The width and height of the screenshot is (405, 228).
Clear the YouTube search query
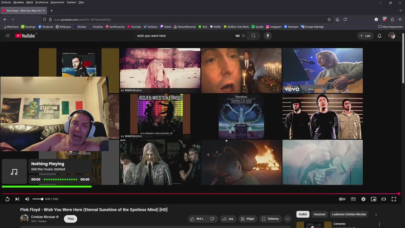[x=243, y=36]
